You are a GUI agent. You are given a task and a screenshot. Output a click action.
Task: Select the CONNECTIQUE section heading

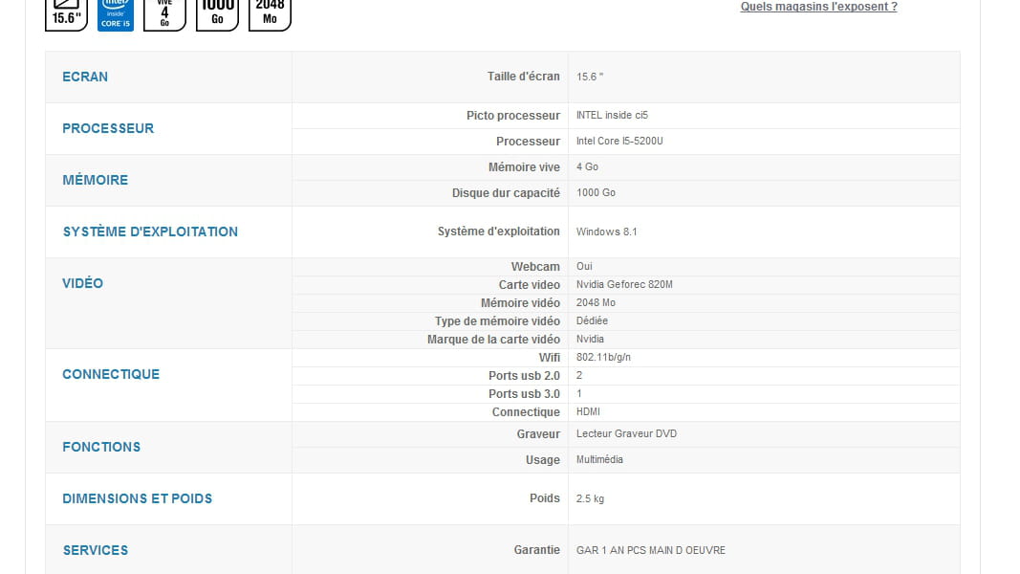click(x=111, y=374)
